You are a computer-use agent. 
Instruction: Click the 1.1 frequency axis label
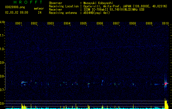click(x=2, y=35)
